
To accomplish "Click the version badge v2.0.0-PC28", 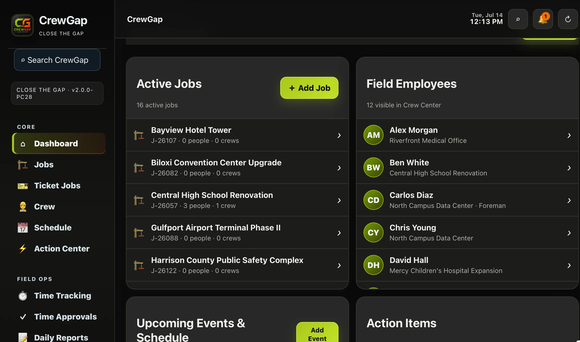I will [x=57, y=93].
